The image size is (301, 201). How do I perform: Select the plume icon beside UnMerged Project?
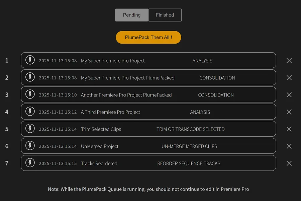click(x=30, y=146)
